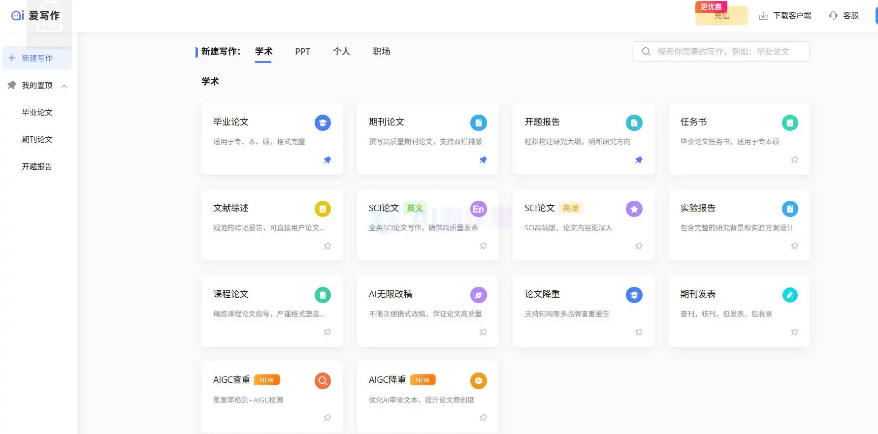Image resolution: width=878 pixels, height=434 pixels.
Task: Pin the SCI论文 高端 card
Action: coord(639,246)
